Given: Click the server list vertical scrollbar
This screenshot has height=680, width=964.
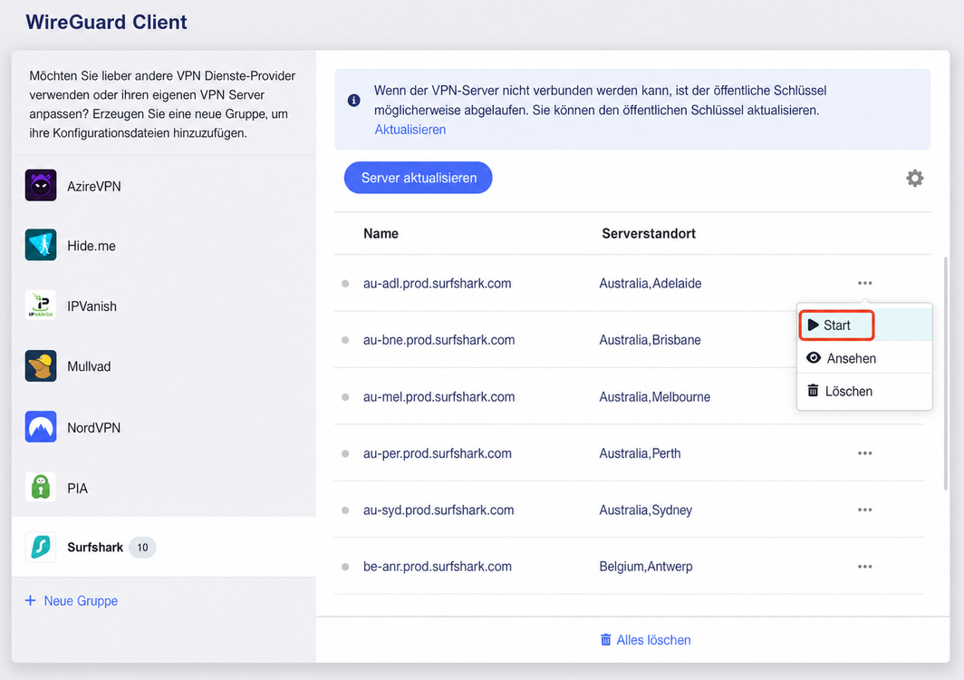Looking at the screenshot, I should pyautogui.click(x=946, y=374).
